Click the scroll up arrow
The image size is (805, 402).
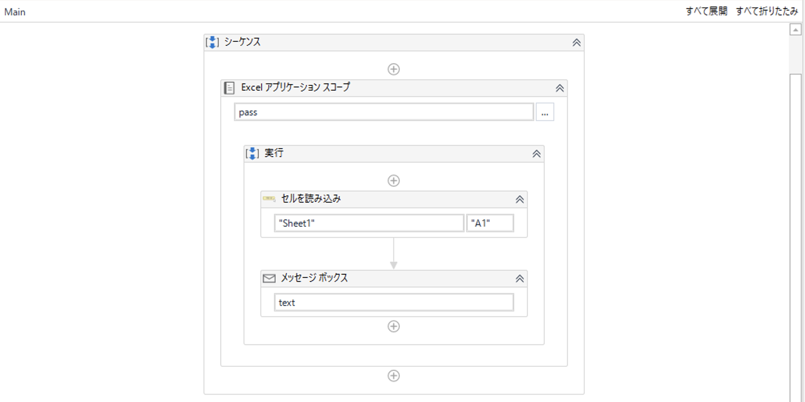click(x=795, y=30)
